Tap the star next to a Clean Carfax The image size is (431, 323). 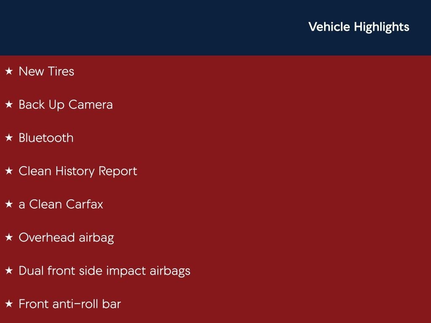[x=9, y=204]
